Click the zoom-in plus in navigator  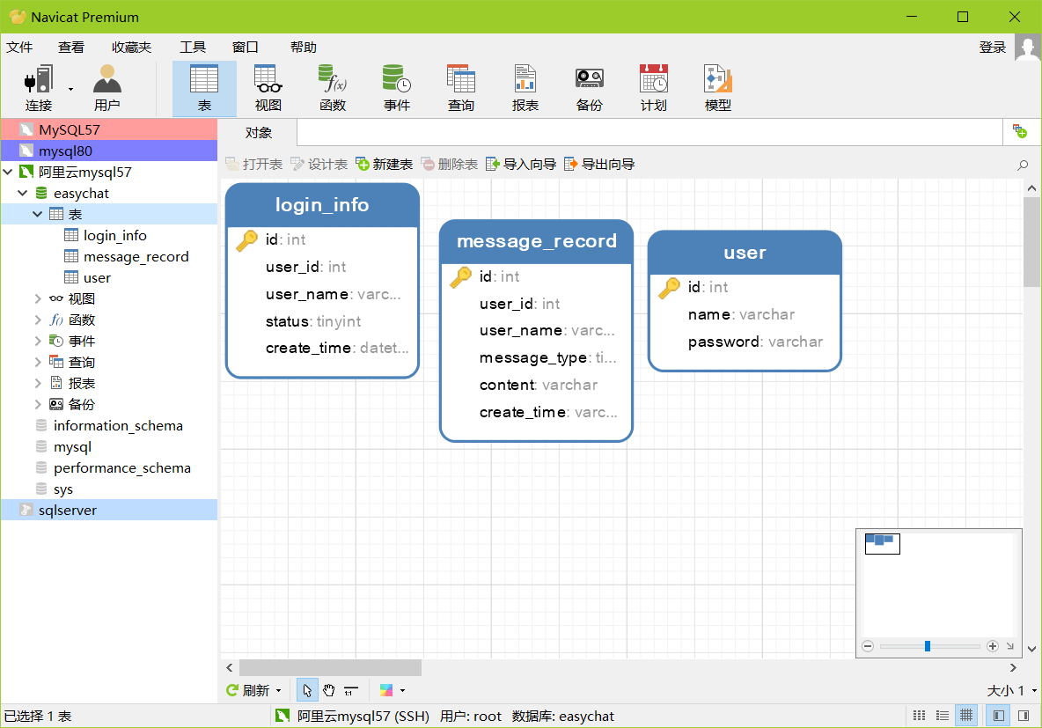tap(993, 646)
